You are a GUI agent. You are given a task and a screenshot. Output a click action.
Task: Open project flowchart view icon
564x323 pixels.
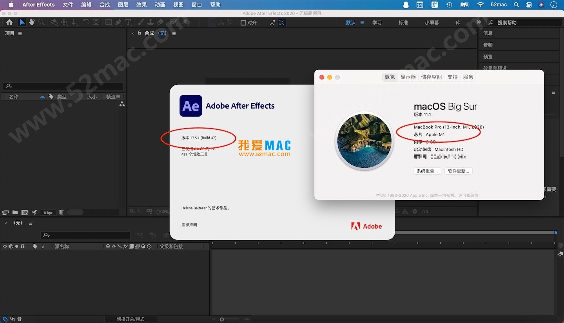[122, 104]
